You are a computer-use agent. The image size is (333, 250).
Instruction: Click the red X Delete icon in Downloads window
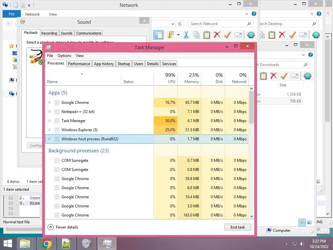[x=273, y=76]
